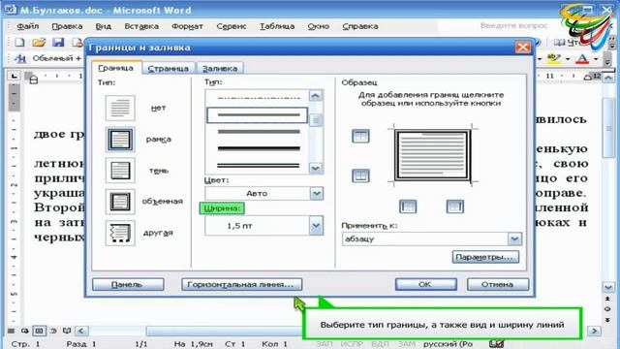Open the style box showing 'Обычный +'

(56, 58)
